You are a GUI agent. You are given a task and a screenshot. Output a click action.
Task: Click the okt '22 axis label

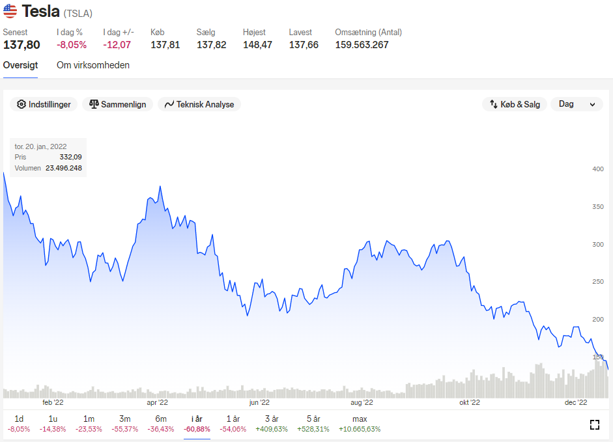pyautogui.click(x=470, y=402)
